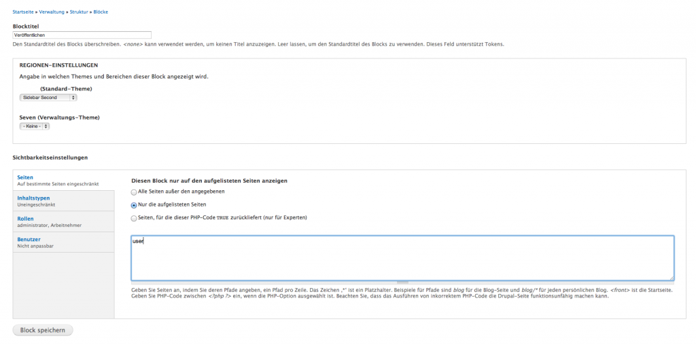Click the 'Seven (Verwaltungs-Theme)' label

click(60, 117)
